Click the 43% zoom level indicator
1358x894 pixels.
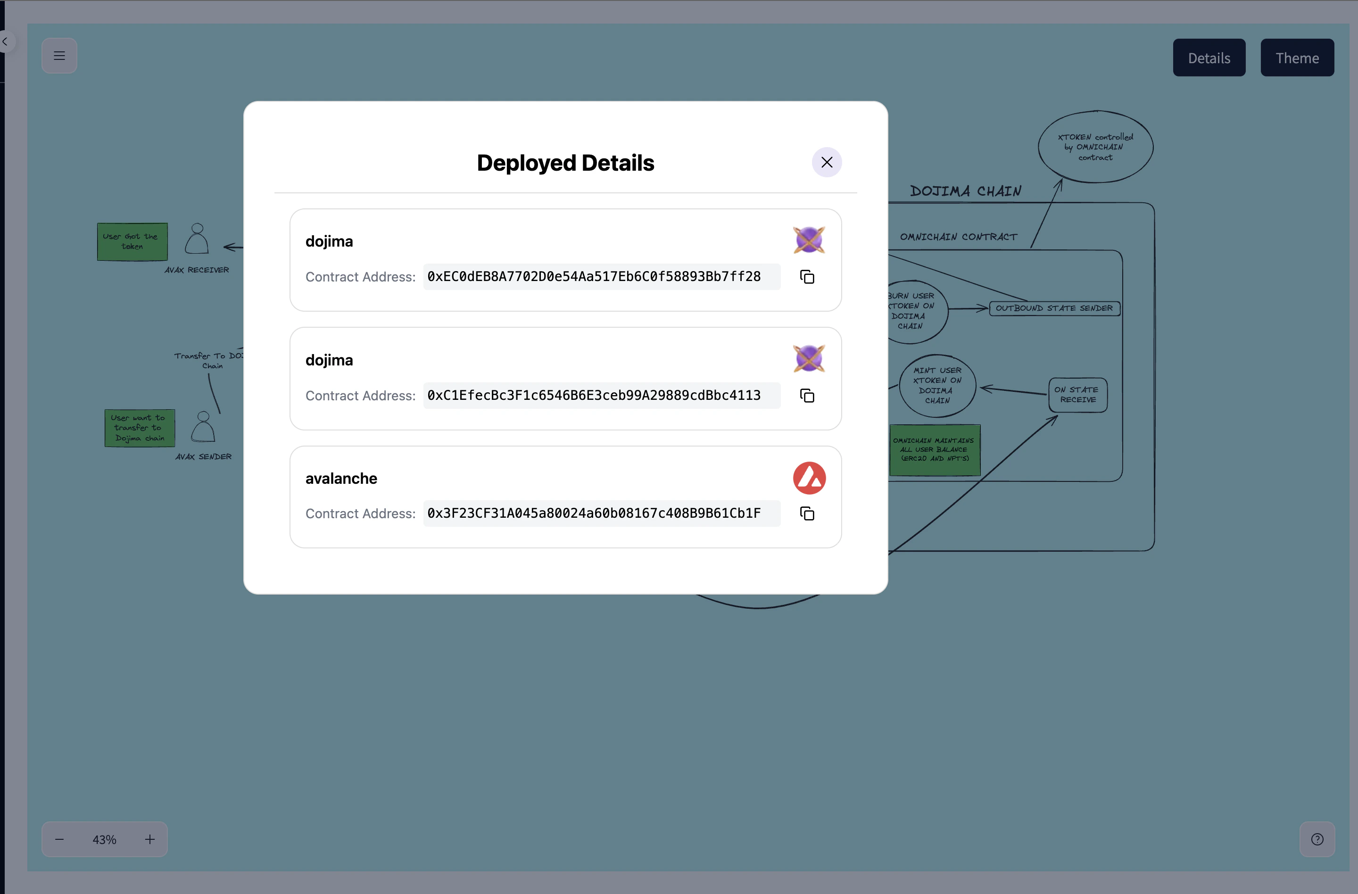coord(104,839)
